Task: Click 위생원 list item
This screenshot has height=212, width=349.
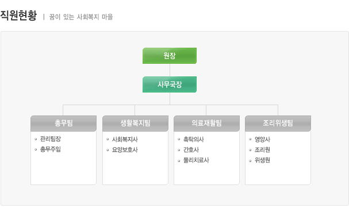Action: (262, 160)
